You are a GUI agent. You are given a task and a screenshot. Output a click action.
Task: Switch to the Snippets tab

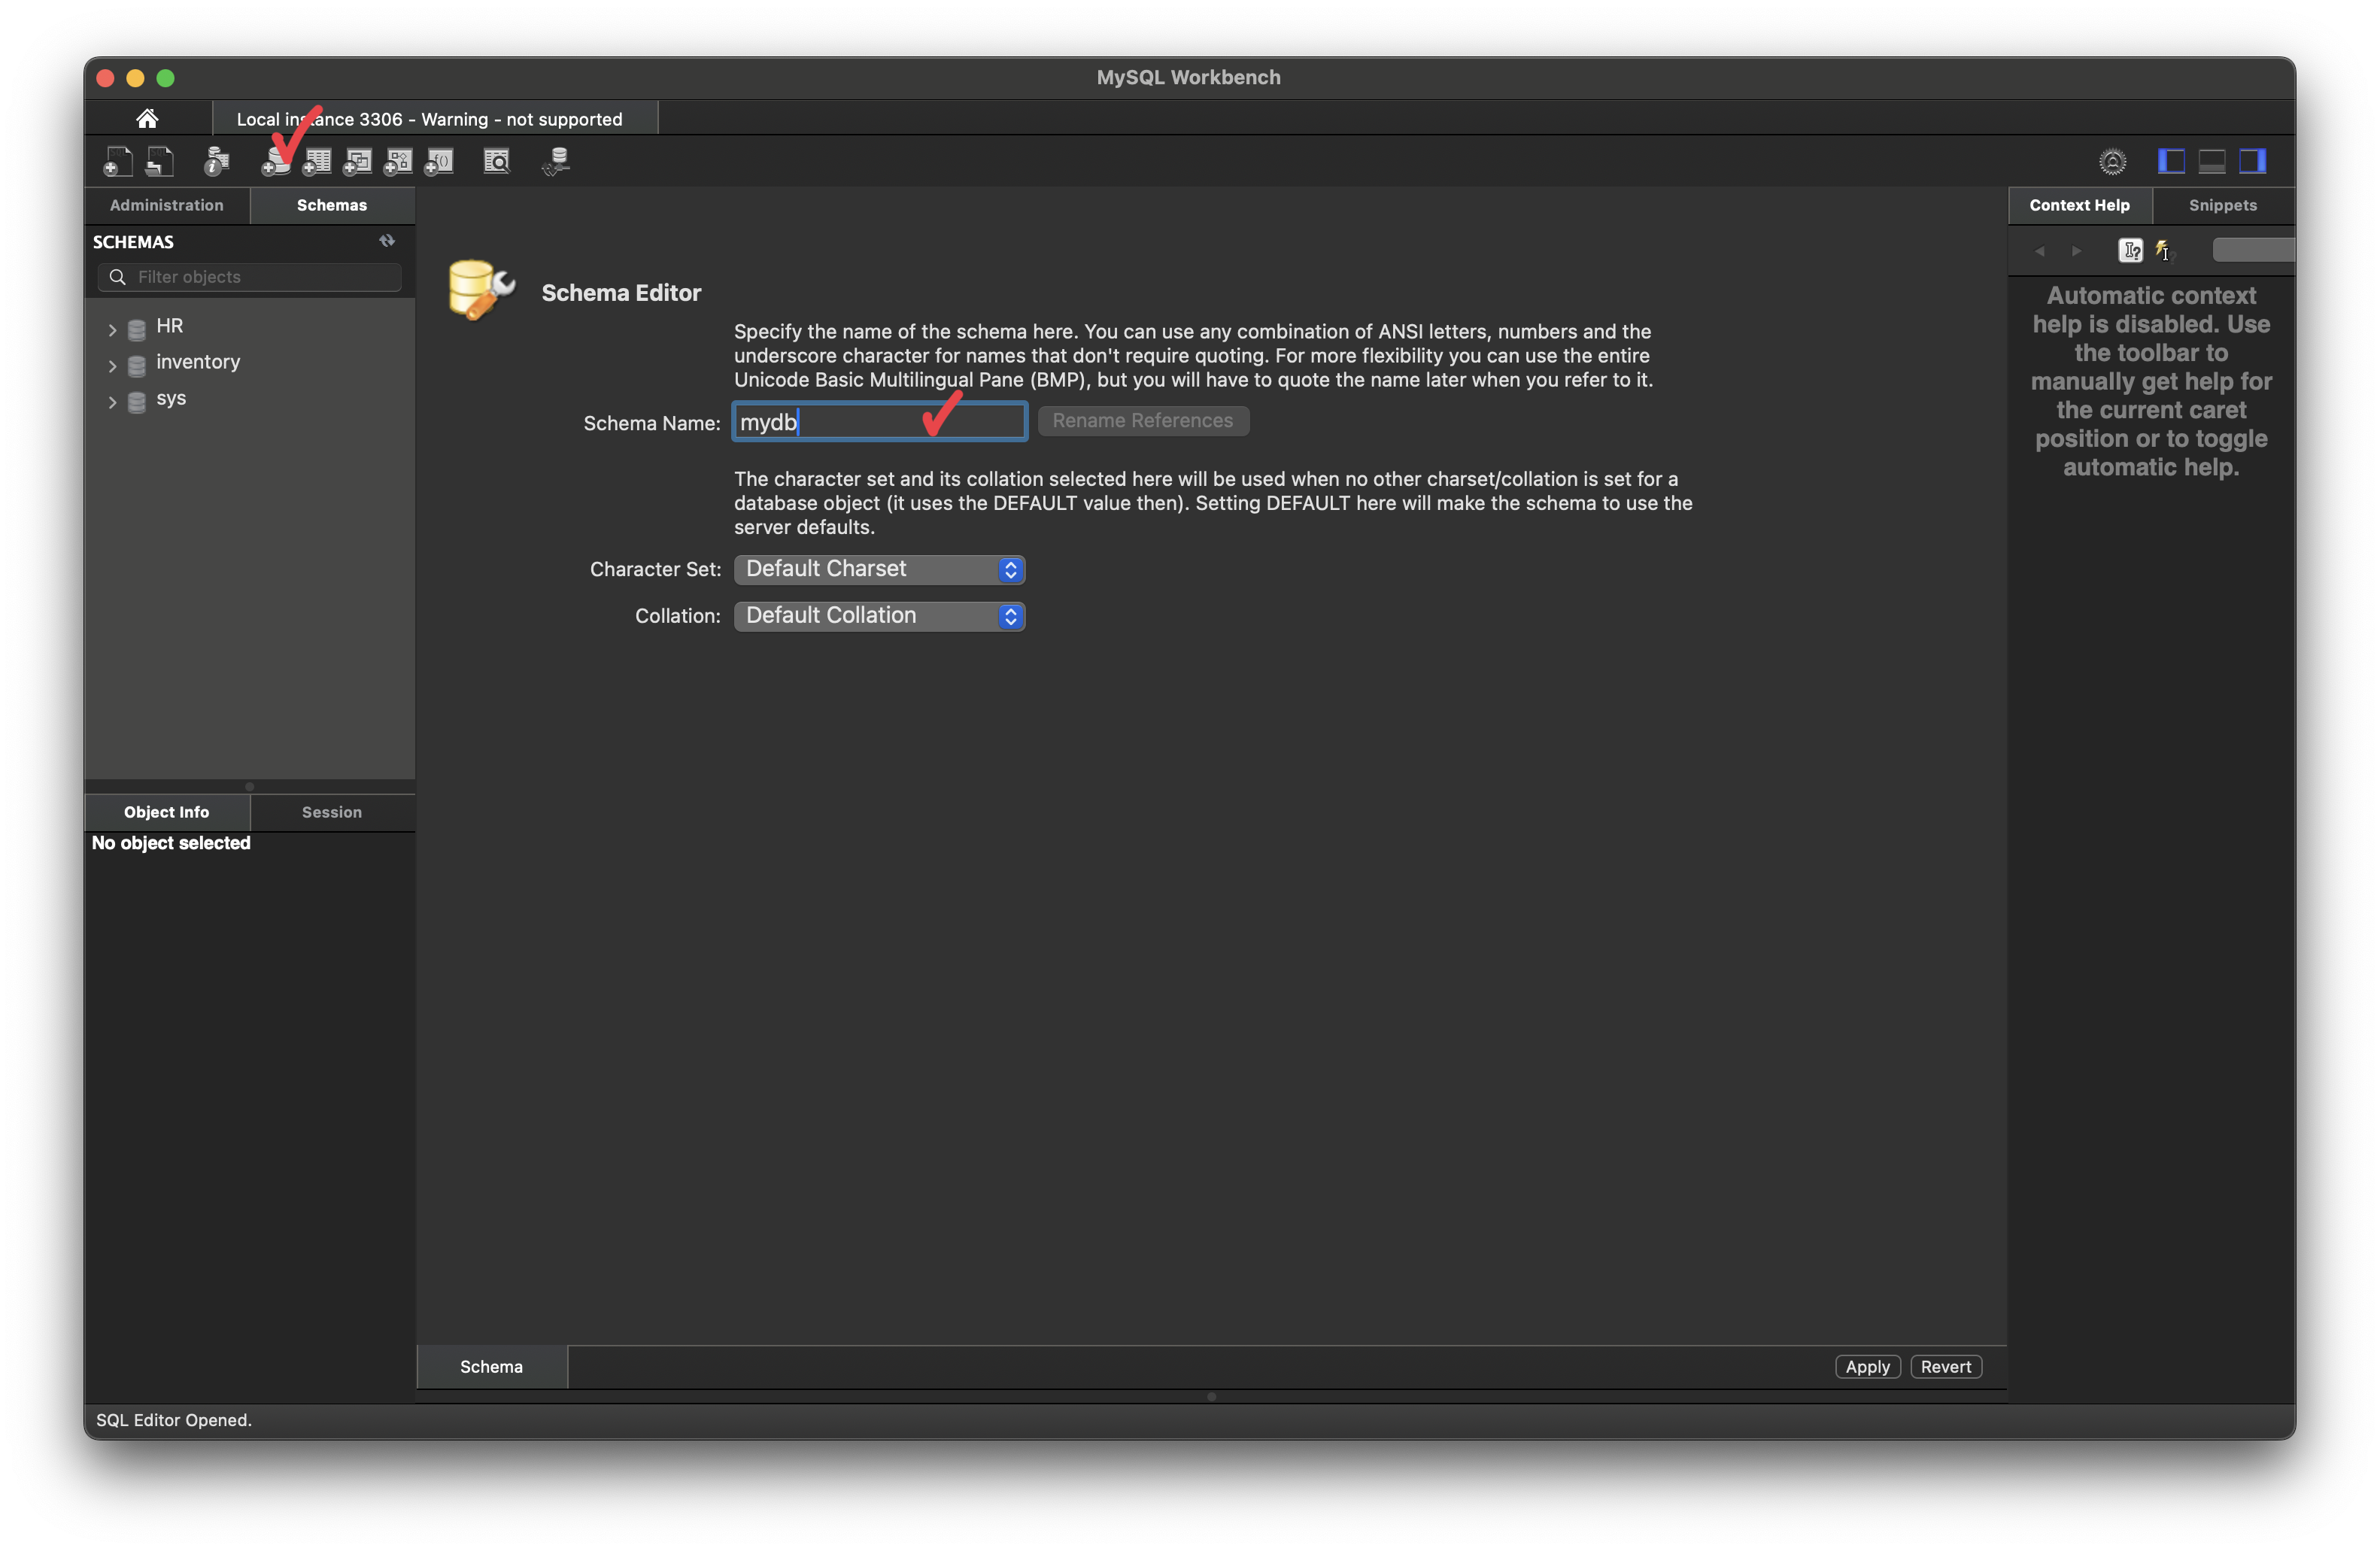pos(2222,205)
